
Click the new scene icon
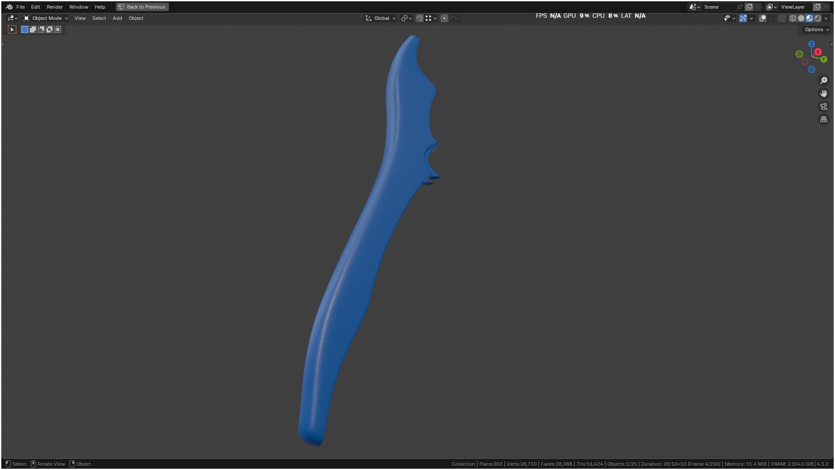coord(749,7)
